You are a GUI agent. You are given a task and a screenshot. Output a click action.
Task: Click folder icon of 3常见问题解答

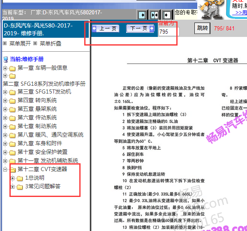(x=20, y=187)
